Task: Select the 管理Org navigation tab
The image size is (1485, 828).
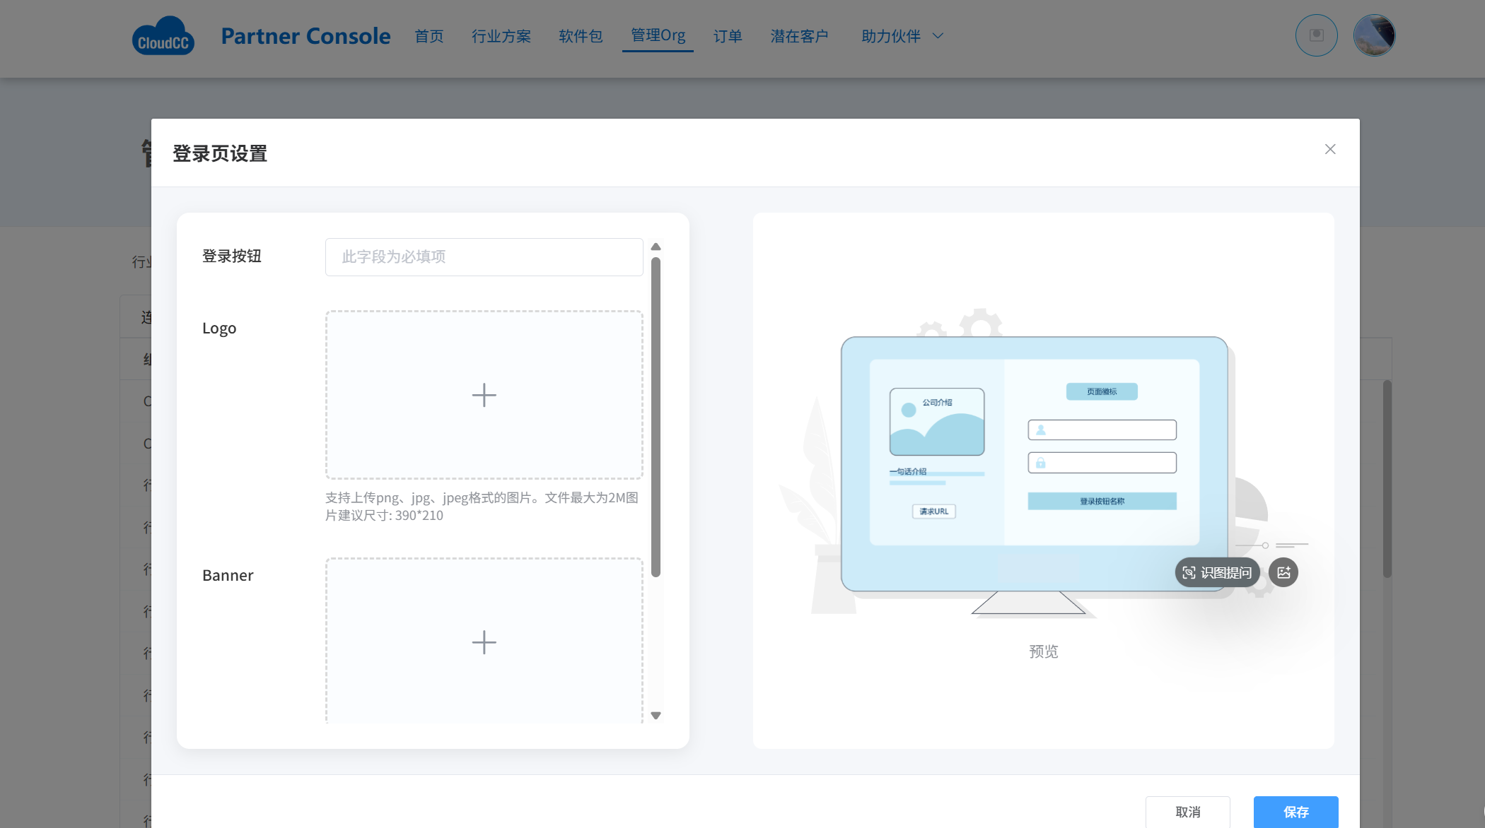Action: coord(658,35)
